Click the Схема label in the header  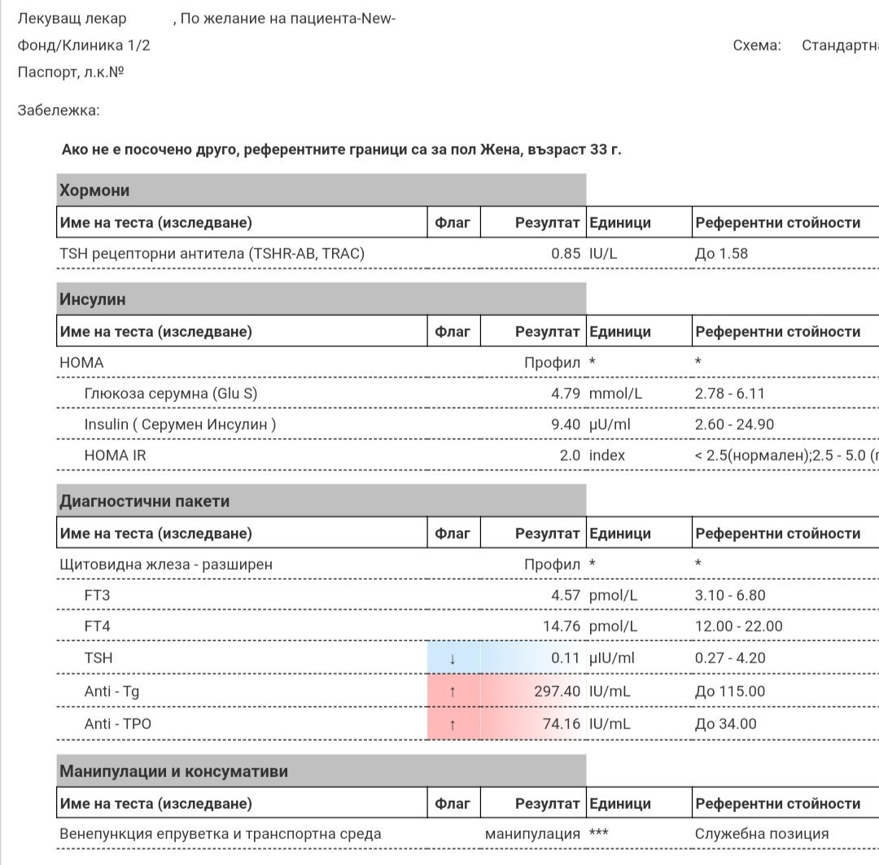[x=756, y=46]
